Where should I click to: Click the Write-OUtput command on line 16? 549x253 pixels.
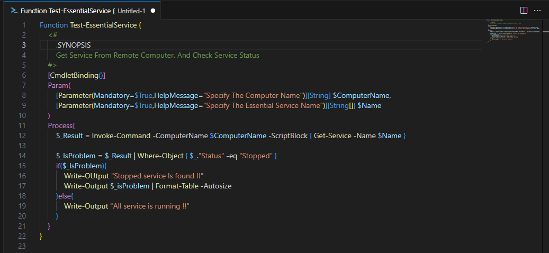pos(86,176)
